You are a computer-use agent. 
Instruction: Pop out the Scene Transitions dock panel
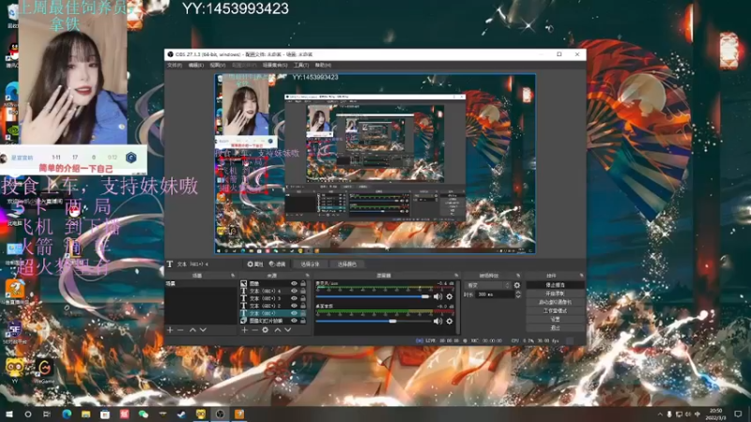click(x=518, y=276)
